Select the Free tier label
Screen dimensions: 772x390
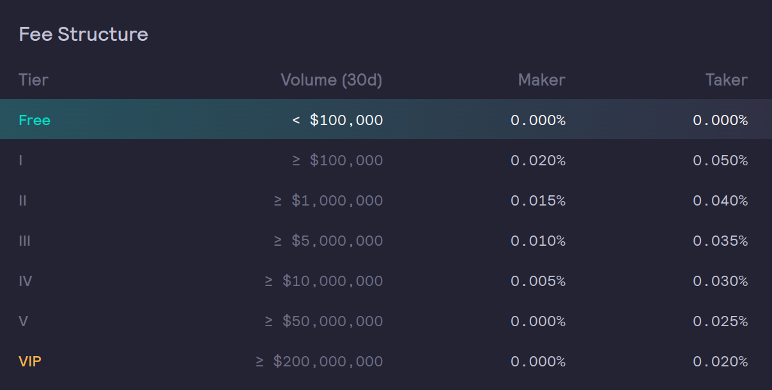pyautogui.click(x=35, y=120)
